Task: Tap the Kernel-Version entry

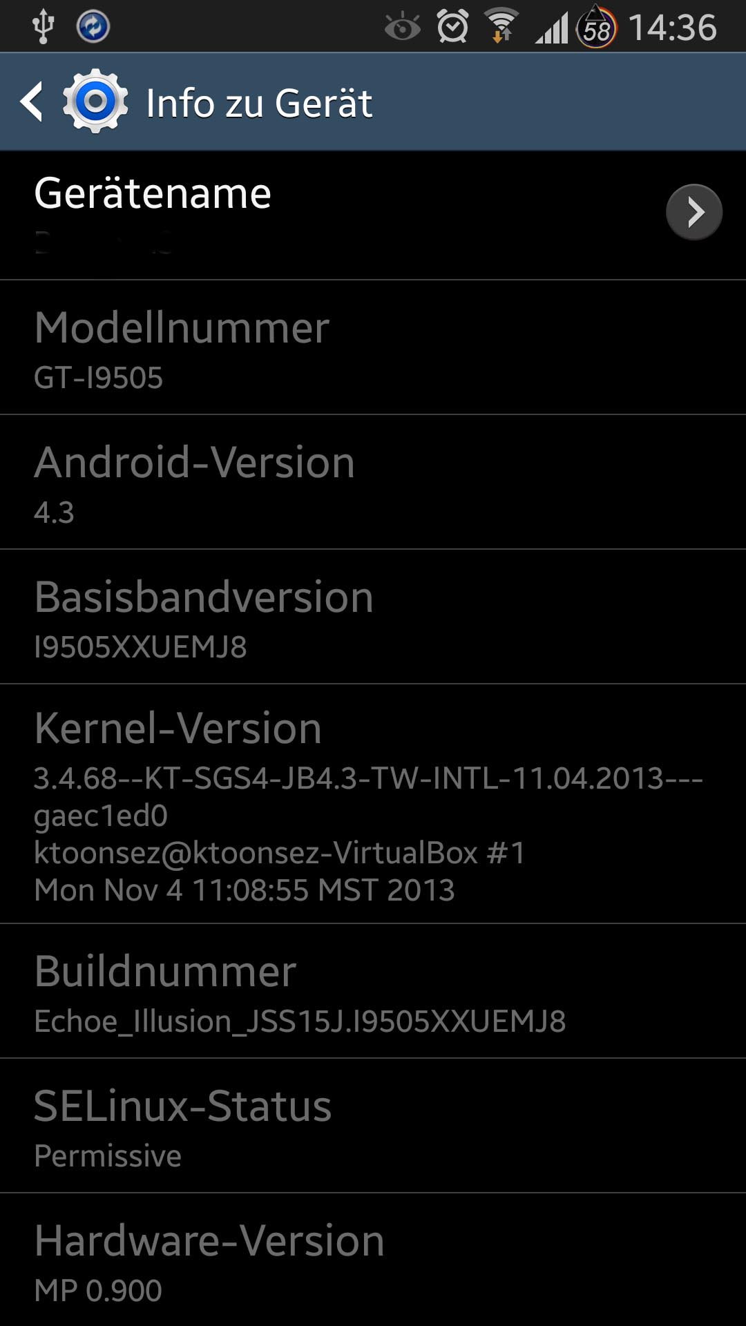Action: point(373,804)
